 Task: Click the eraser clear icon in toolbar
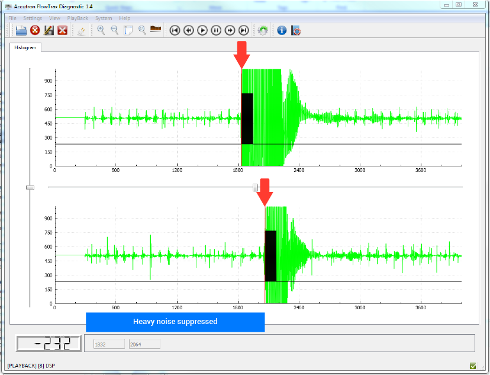click(x=82, y=30)
